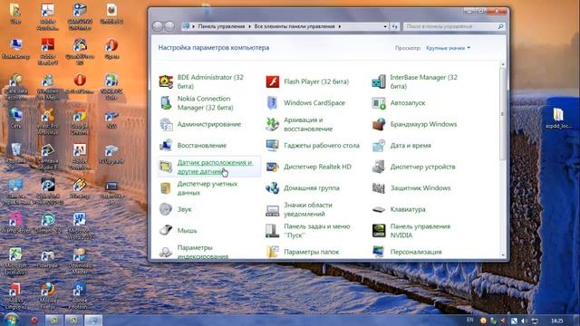Click the red record icon on taskbar
This screenshot has width=580, height=326.
(x=34, y=320)
